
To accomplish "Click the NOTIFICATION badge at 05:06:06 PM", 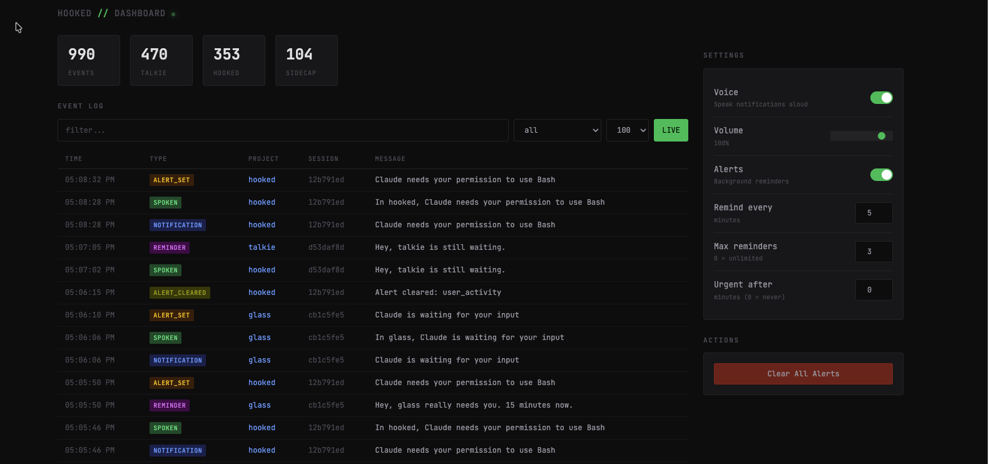I will 178,360.
